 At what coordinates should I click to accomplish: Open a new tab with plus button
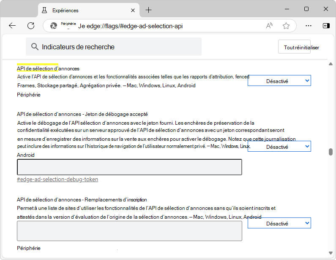tap(148, 10)
